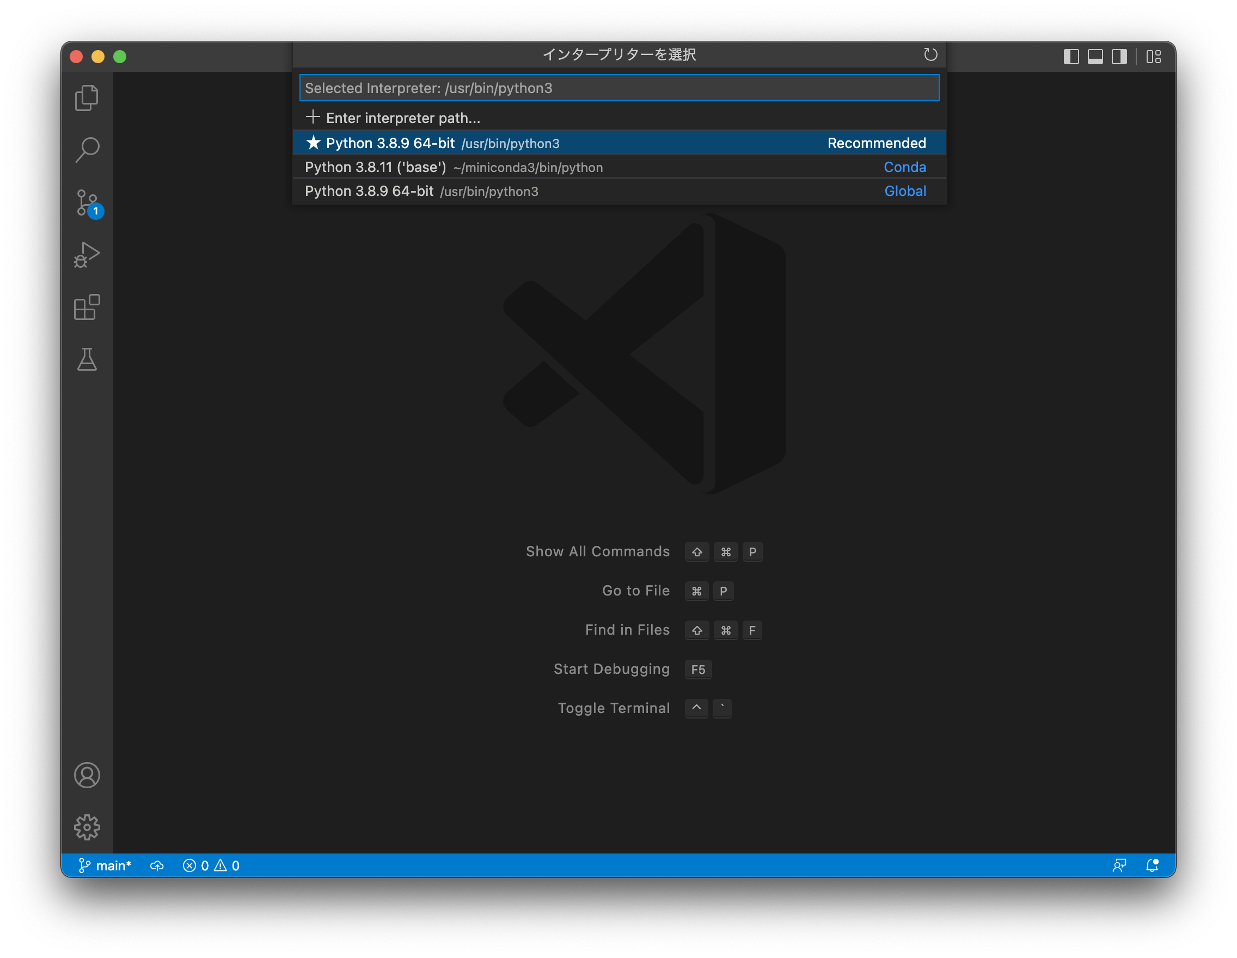
Task: Click the yellow minimize window button
Action: coord(98,57)
